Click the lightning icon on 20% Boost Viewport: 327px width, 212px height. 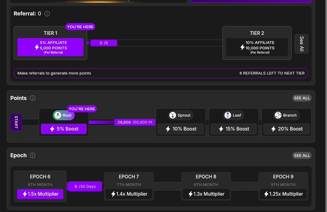(274, 129)
